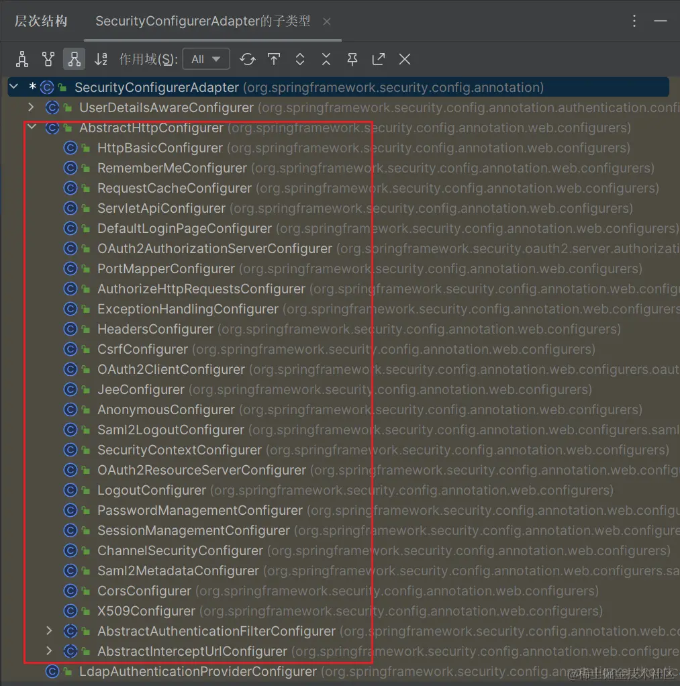Pin the hierarchy tab
The width and height of the screenshot is (680, 686).
[352, 59]
